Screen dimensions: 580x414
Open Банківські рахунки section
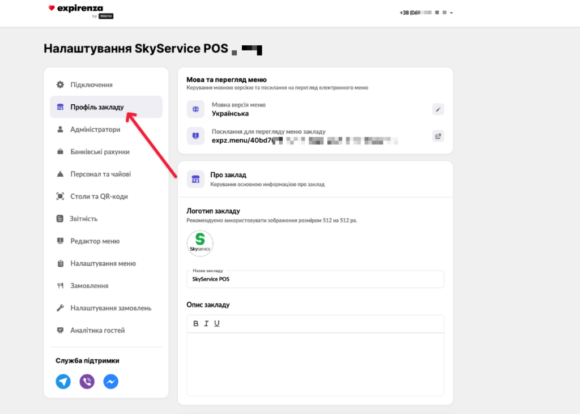tap(100, 152)
